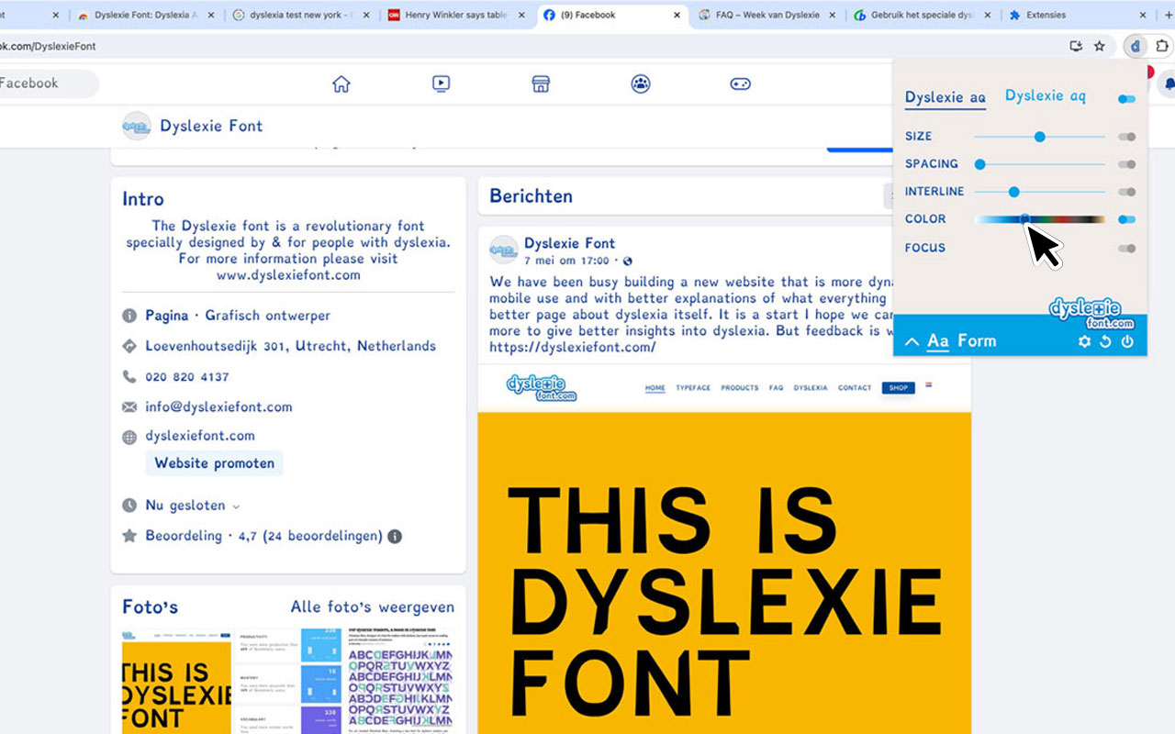Click the browser address bar URL
The image size is (1175, 734).
(48, 46)
